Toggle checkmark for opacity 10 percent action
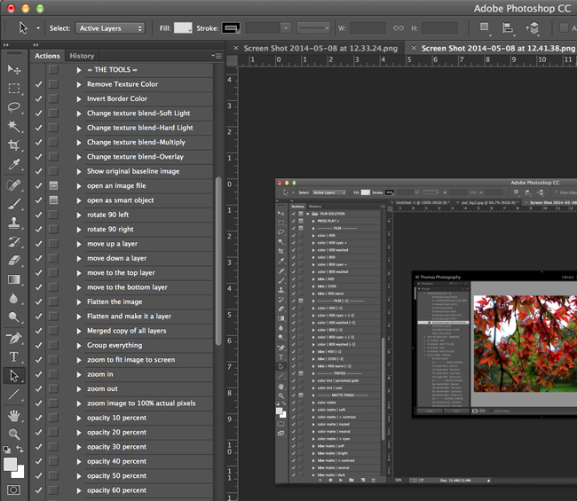This screenshot has height=501, width=577. [x=38, y=418]
